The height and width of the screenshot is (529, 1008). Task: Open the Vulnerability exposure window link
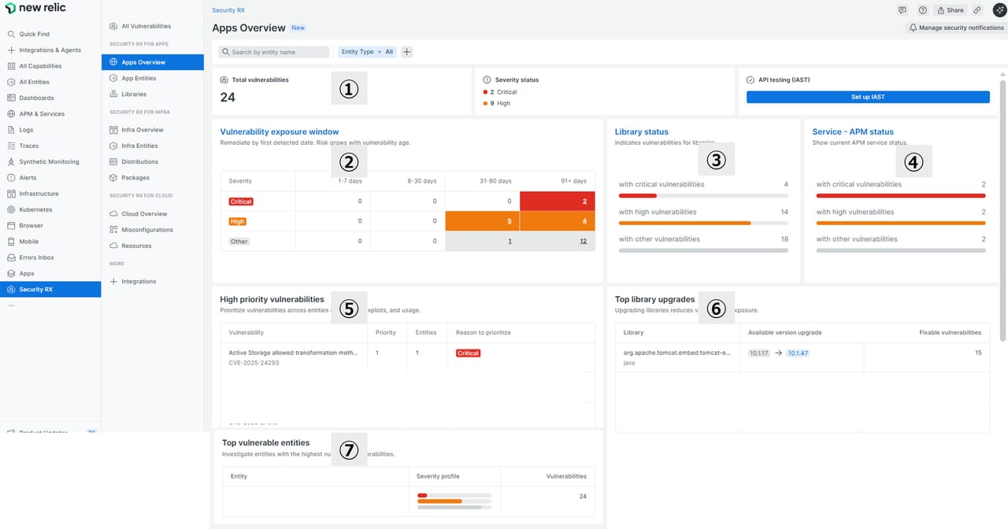point(280,132)
